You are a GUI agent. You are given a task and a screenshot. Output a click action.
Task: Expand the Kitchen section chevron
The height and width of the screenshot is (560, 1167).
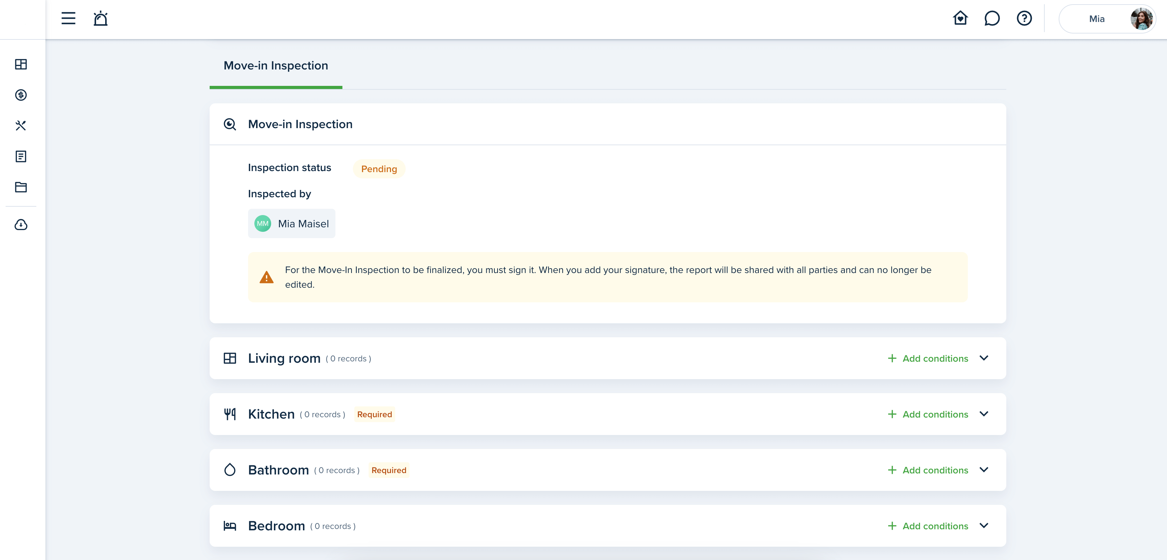[984, 414]
